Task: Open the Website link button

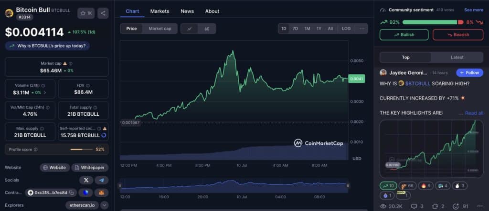Action: tap(54, 168)
